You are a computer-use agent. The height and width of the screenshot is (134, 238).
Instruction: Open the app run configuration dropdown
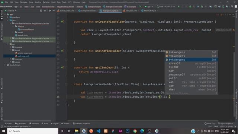[149, 7]
